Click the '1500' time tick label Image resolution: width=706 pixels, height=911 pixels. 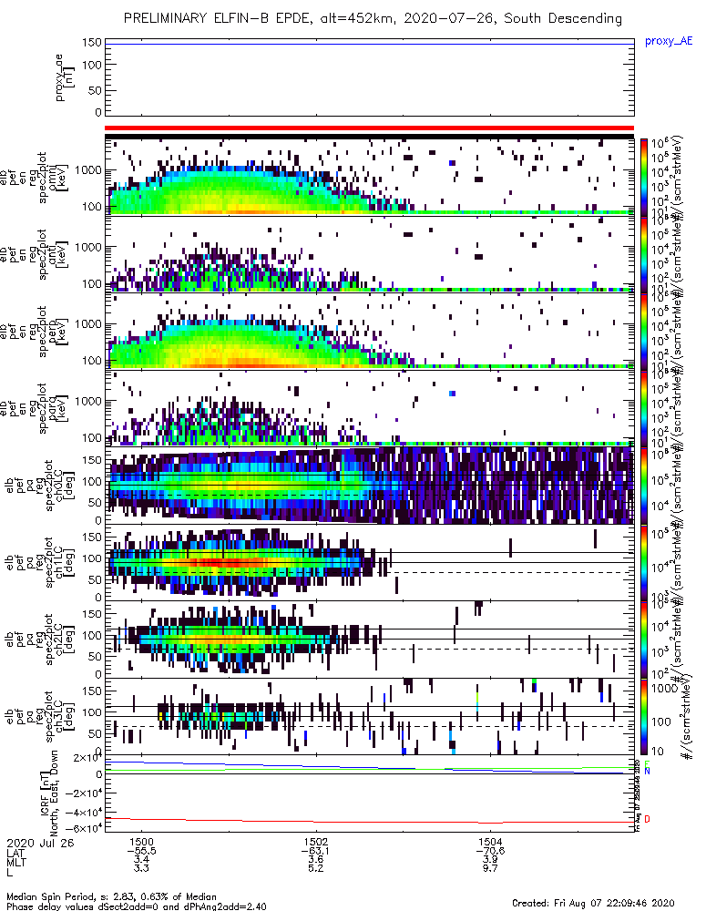point(141,842)
